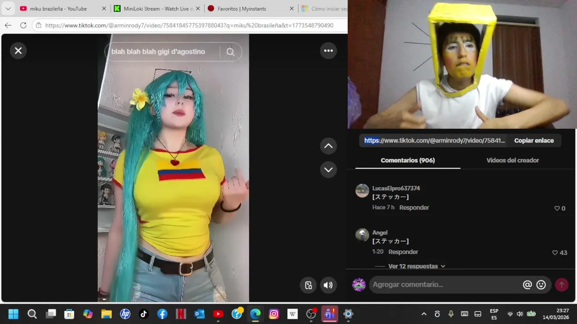
Task: Open Facebook from the taskbar
Action: pyautogui.click(x=162, y=314)
